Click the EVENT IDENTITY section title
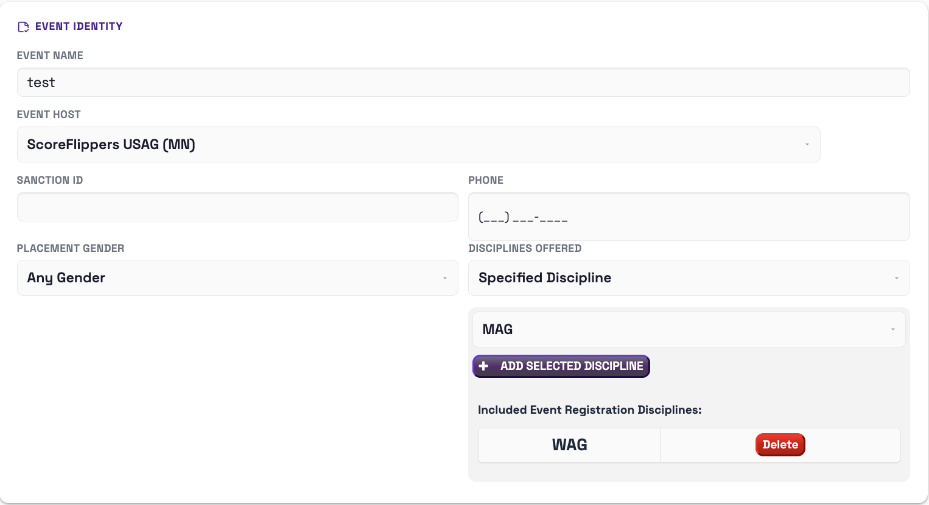 click(79, 26)
